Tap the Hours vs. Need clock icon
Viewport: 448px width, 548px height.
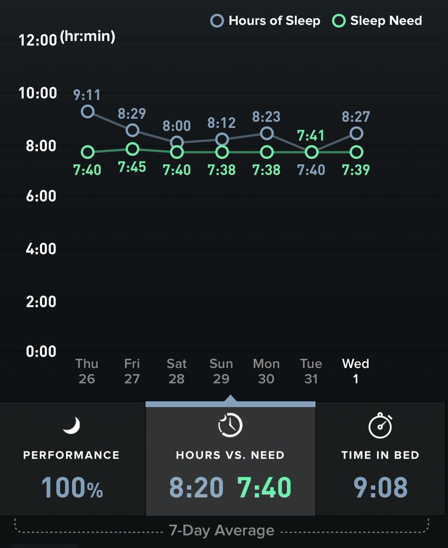[230, 426]
